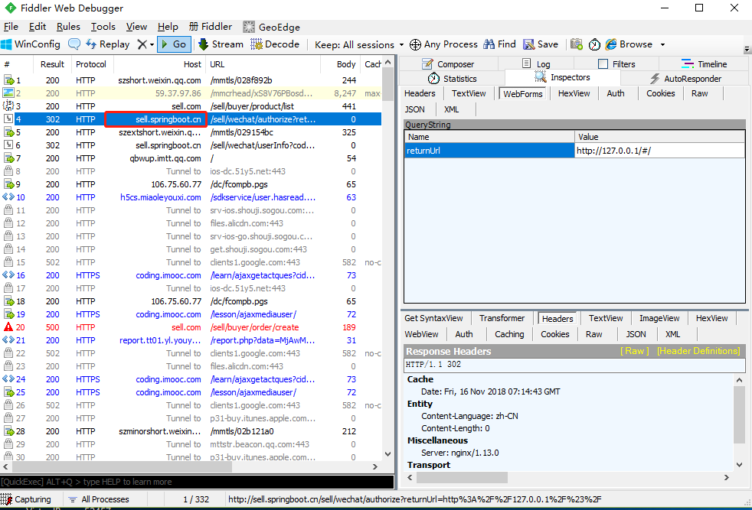Select the request TextView tab
752x510 pixels.
(469, 93)
